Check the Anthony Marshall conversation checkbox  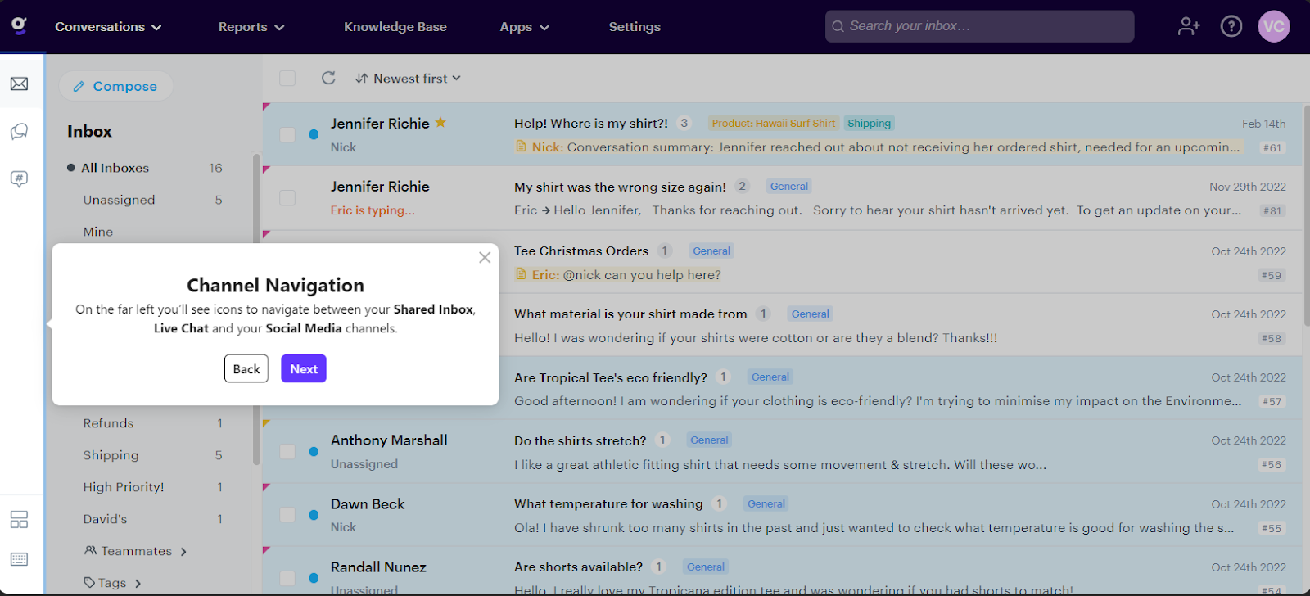pyautogui.click(x=287, y=451)
